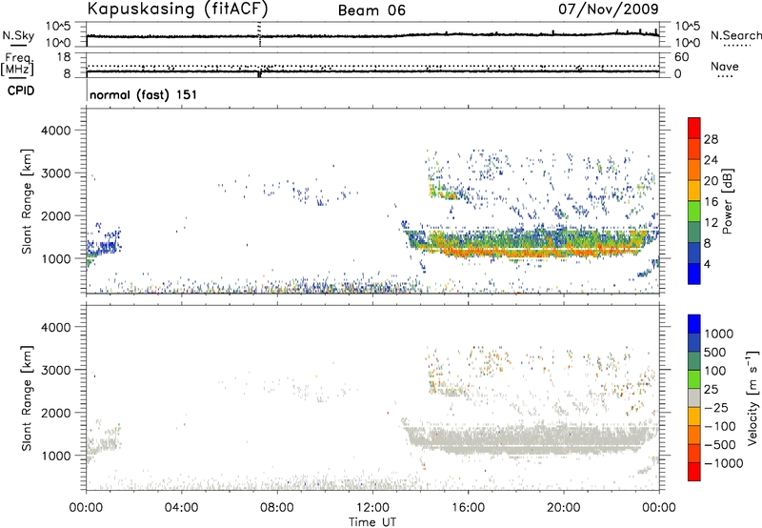Viewport: 762px width, 528px height.
Task: Click the '-1000' tick on the velocity scale
Action: (723, 463)
